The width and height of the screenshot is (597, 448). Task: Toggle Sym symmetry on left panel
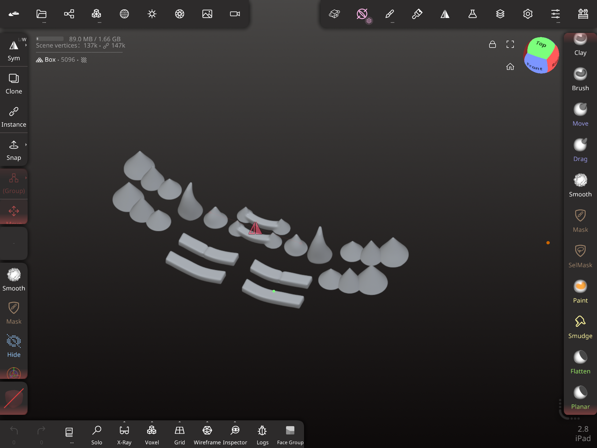[x=14, y=50]
